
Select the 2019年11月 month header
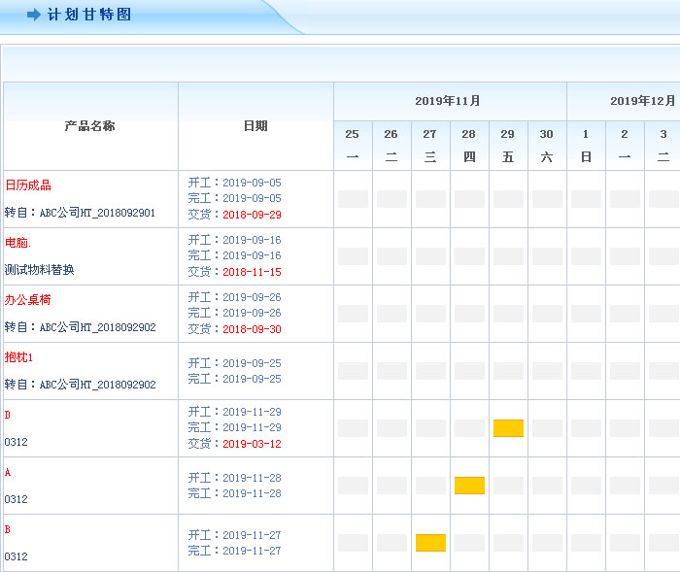tap(448, 101)
